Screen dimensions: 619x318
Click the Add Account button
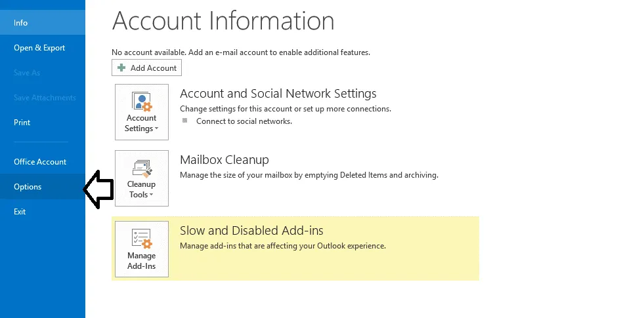tap(146, 68)
